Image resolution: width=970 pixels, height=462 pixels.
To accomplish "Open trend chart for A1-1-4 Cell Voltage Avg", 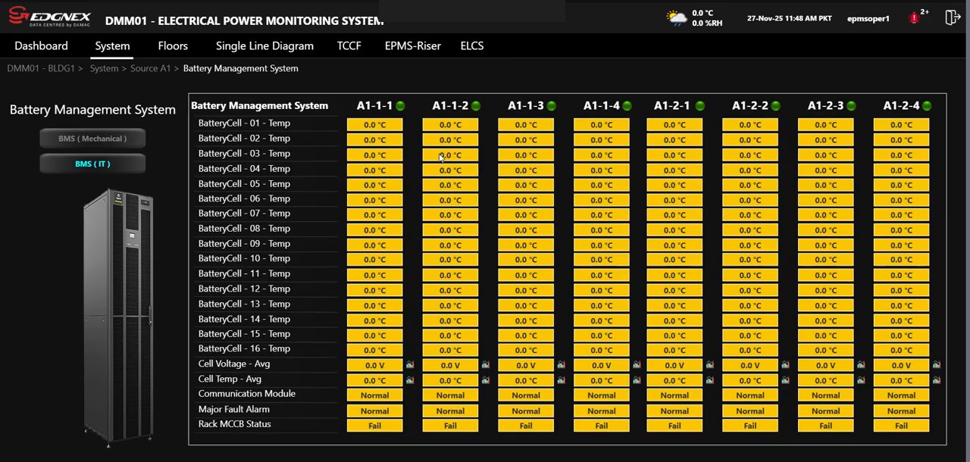I will [x=637, y=365].
